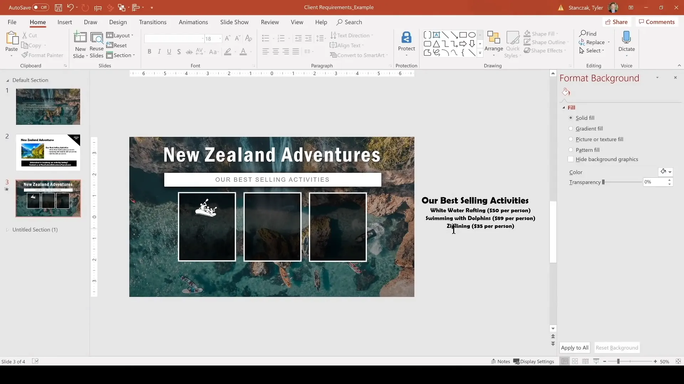
Task: Switch to the Transitions tab
Action: [x=152, y=22]
